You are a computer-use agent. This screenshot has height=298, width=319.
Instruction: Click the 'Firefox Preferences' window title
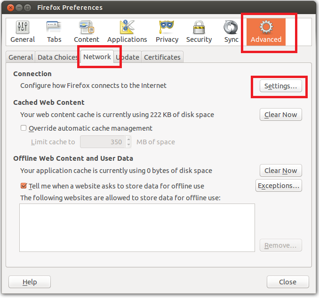(x=70, y=8)
